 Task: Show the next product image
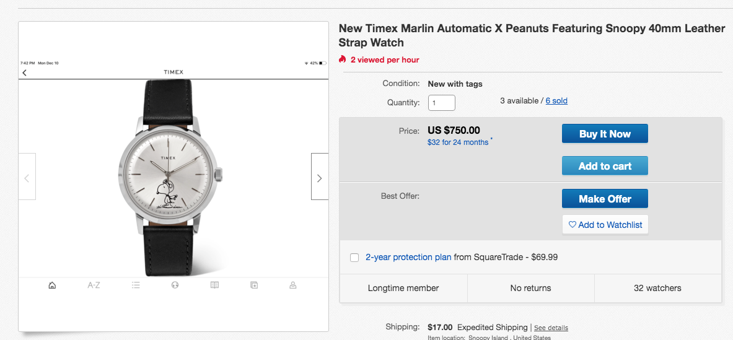pos(319,177)
